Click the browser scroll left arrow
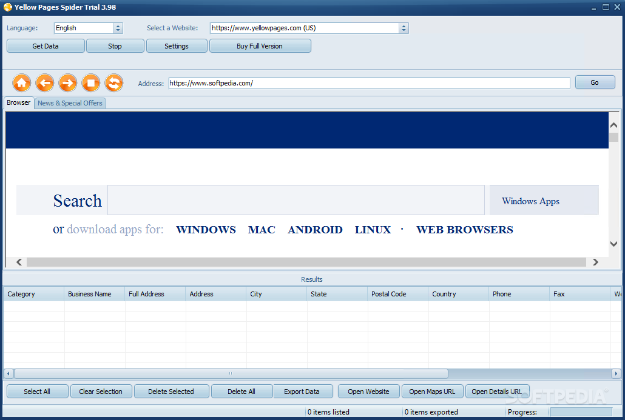Screen dimensions: 625x420 (19, 262)
